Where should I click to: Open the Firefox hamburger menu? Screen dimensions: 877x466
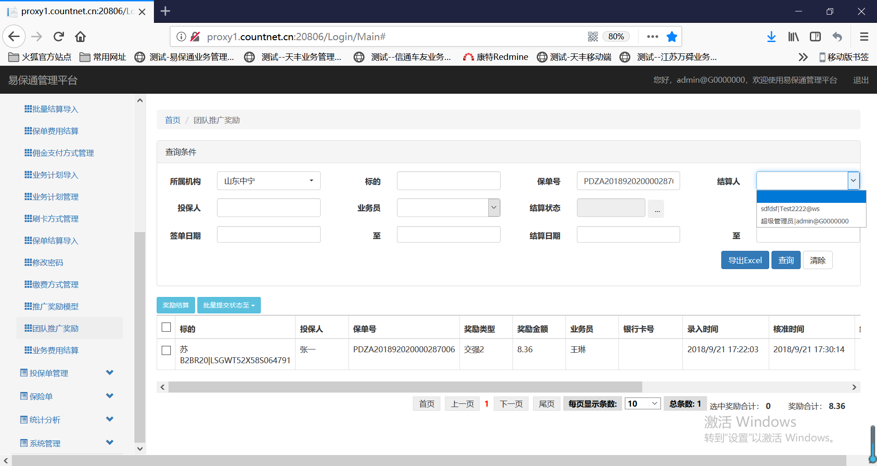pyautogui.click(x=864, y=37)
